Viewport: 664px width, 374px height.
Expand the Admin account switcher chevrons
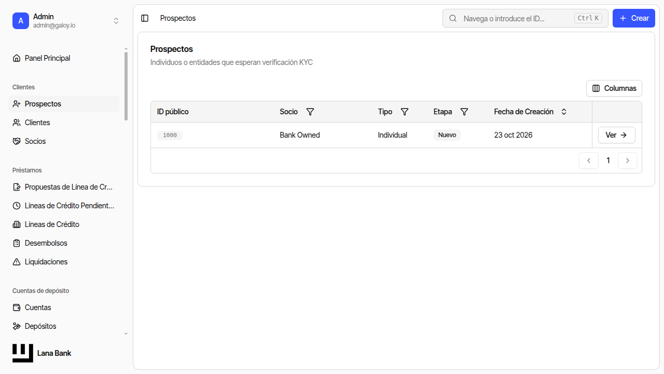click(x=116, y=21)
